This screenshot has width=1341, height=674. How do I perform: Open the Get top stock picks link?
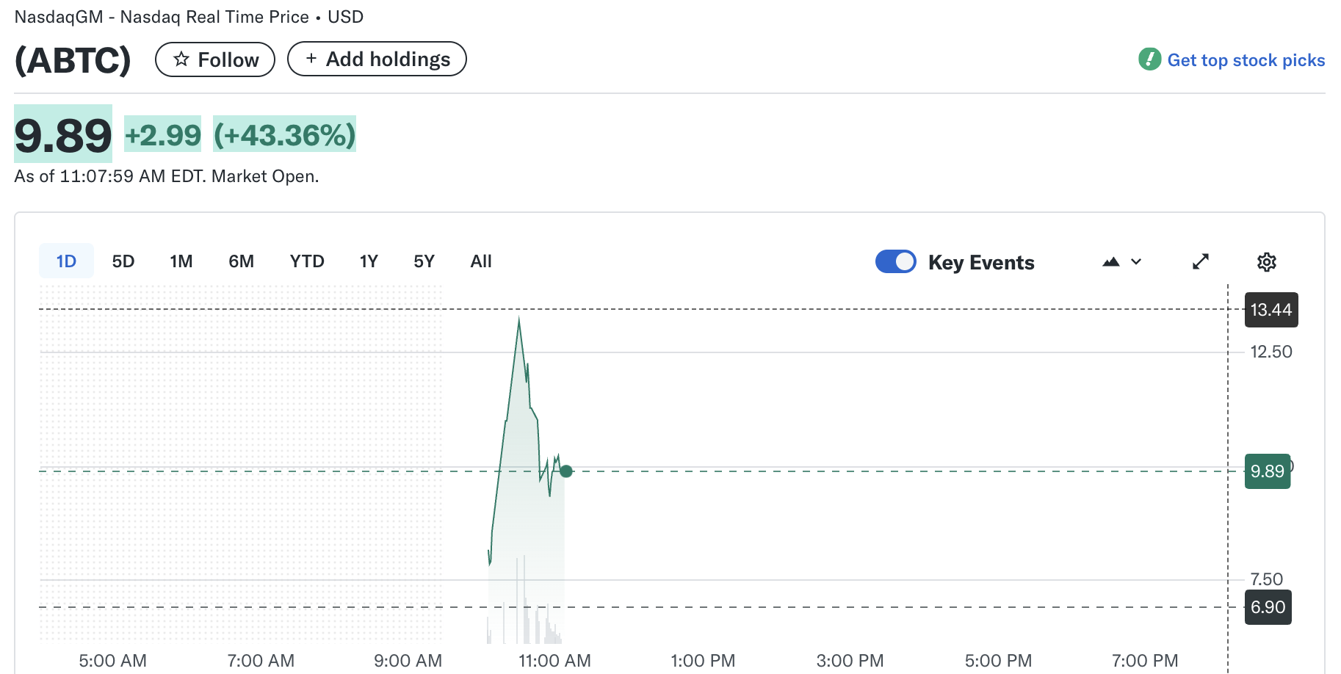tap(1246, 59)
